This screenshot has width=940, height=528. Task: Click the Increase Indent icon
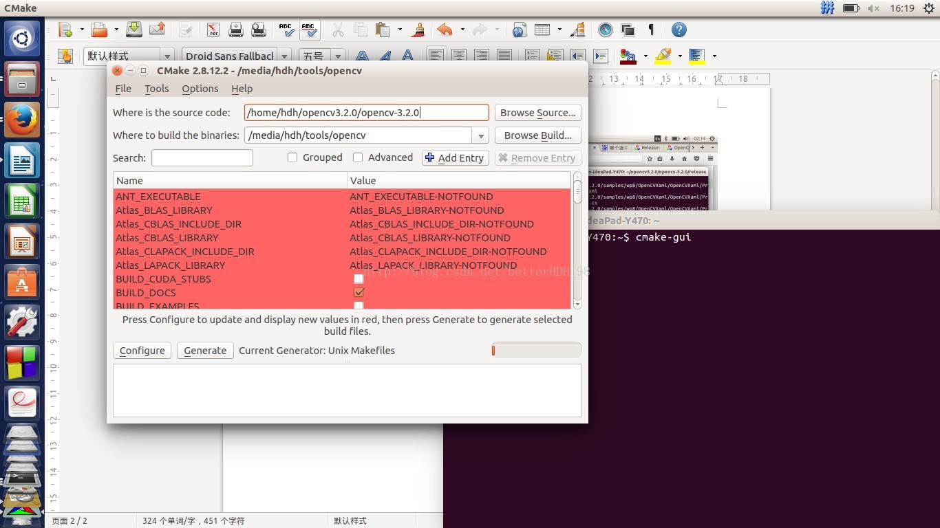point(601,56)
